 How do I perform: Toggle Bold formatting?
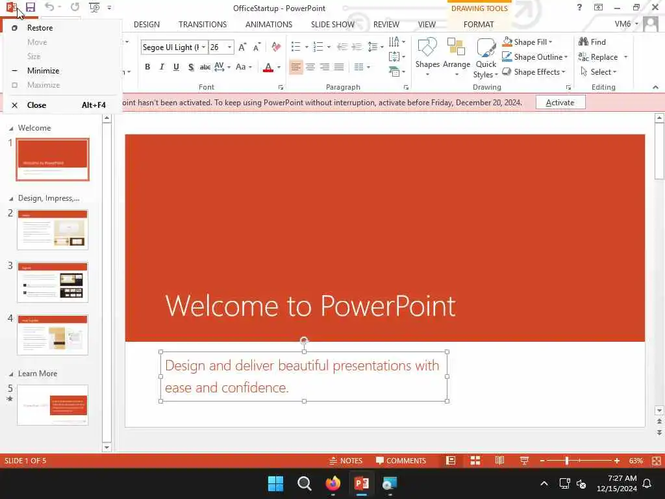coord(147,67)
